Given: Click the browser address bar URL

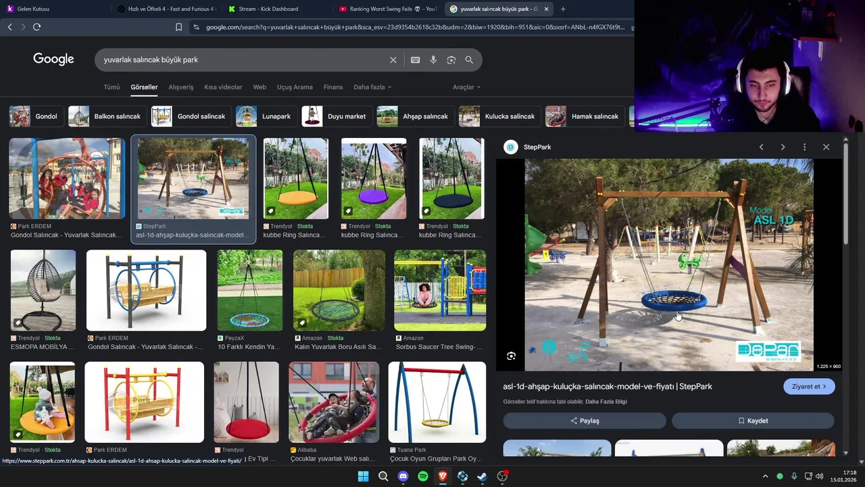Looking at the screenshot, I should click(415, 27).
